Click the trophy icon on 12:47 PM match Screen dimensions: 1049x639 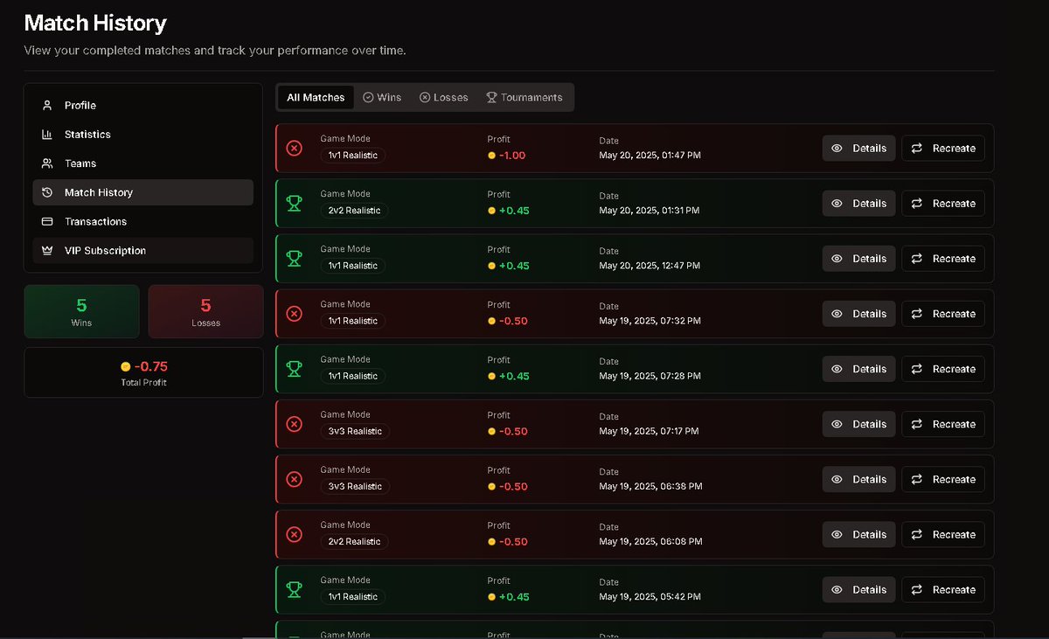coord(295,259)
